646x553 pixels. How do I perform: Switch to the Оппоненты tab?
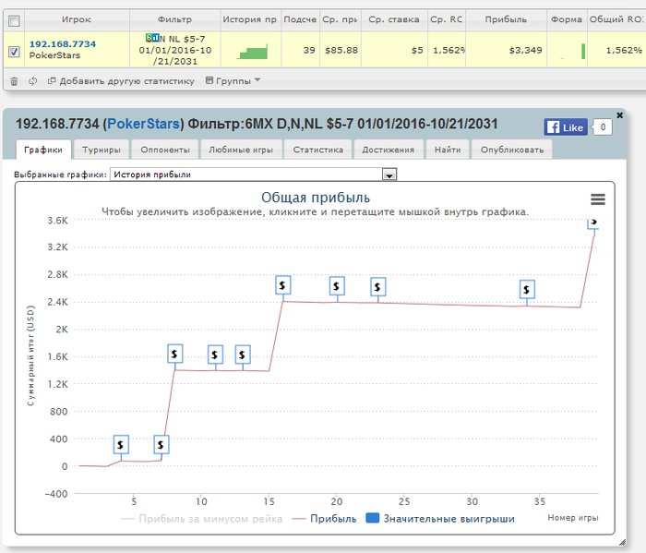[x=165, y=150]
